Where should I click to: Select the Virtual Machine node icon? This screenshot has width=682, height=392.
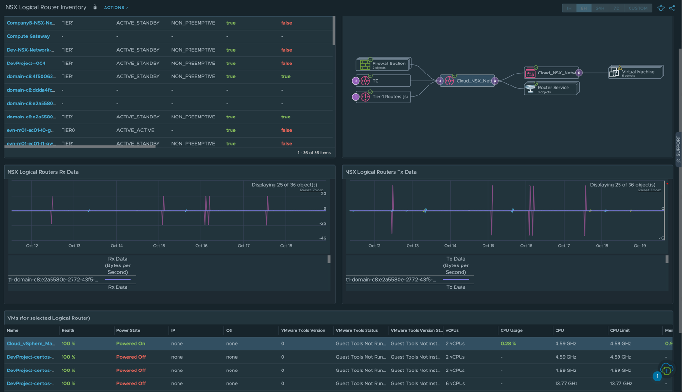pyautogui.click(x=614, y=73)
